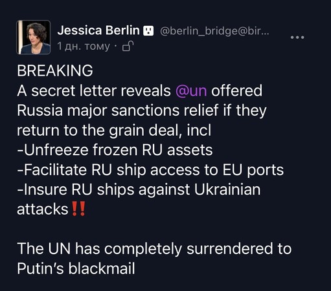
Task: Click the unlocked padlock visibility icon
Action: [x=128, y=46]
